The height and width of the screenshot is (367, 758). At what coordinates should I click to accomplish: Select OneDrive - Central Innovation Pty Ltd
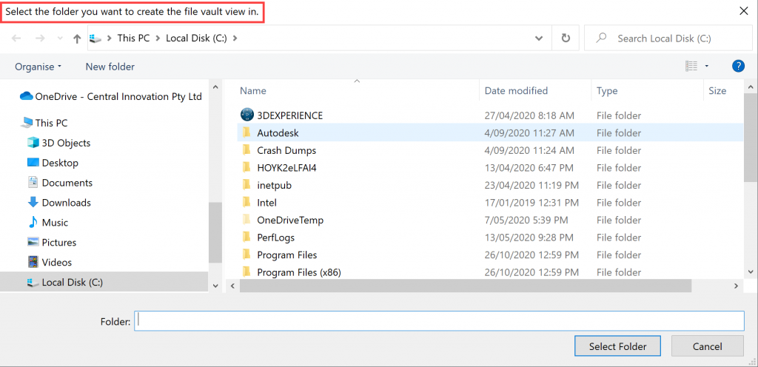[118, 96]
